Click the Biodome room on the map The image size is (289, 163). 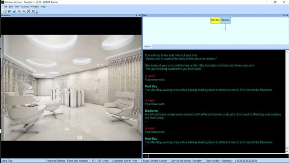tap(225, 20)
